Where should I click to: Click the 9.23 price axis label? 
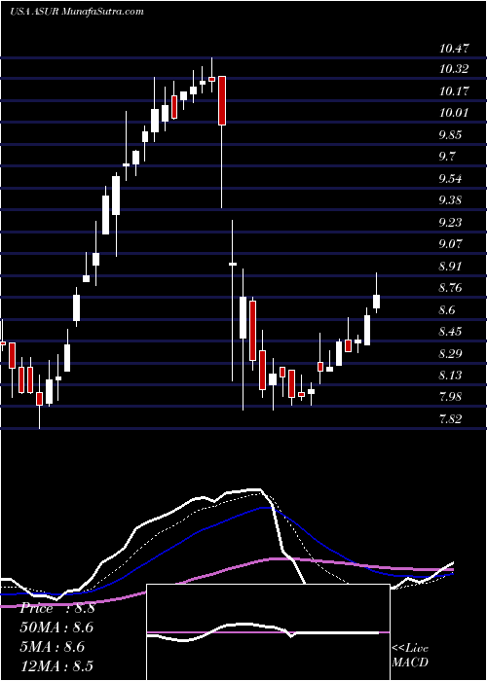click(451, 223)
